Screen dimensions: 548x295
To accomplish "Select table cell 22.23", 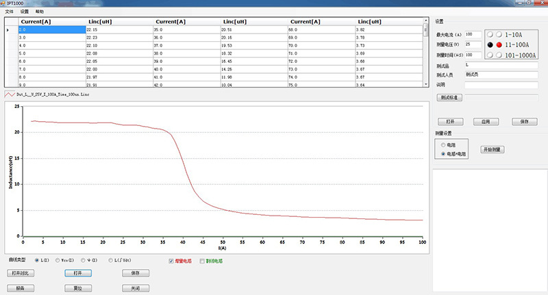I will tap(119, 38).
